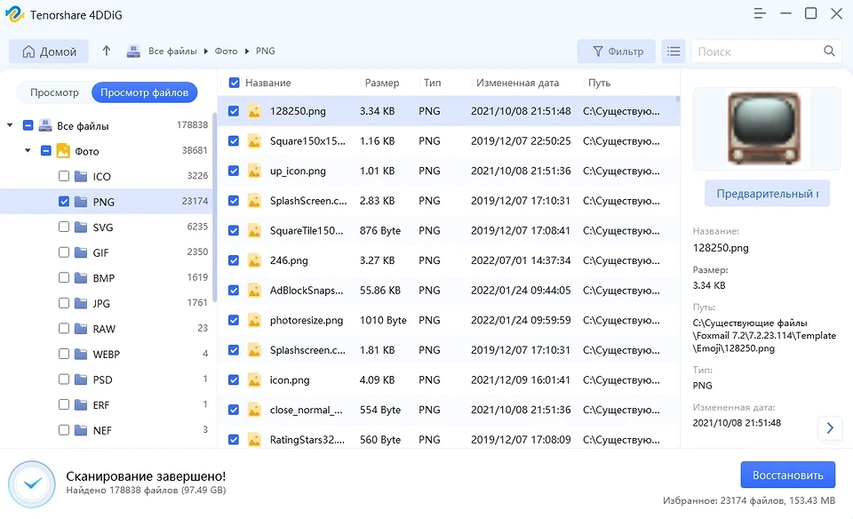Click the Фото folder icon in tree
The height and width of the screenshot is (519, 853).
[64, 151]
